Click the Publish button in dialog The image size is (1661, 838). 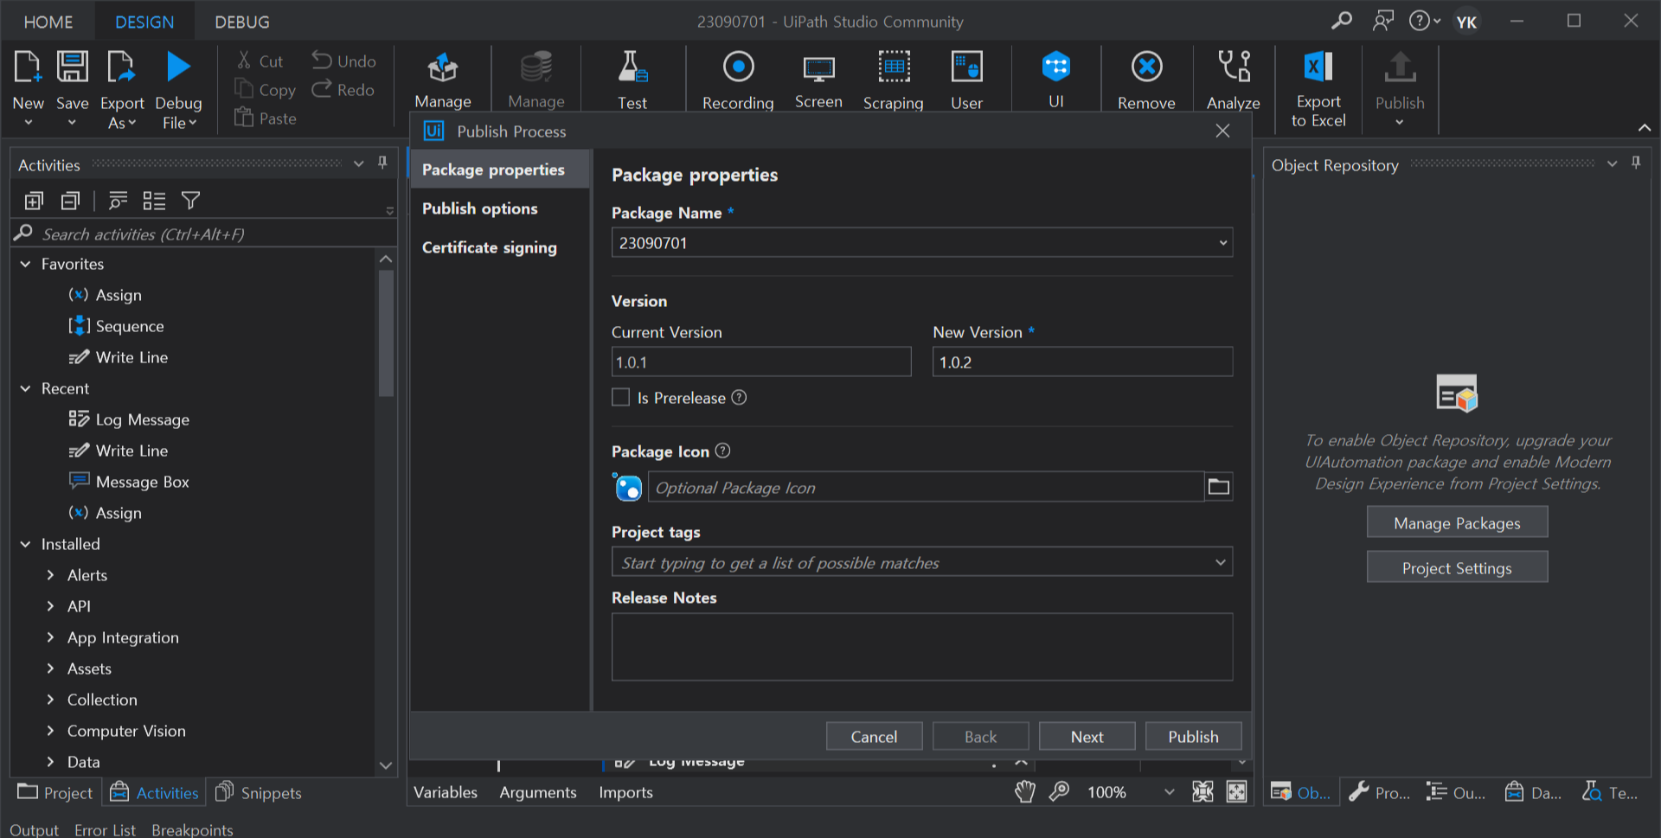[x=1193, y=736]
